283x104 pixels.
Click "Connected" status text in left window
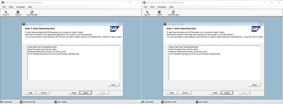pyautogui.click(x=8, y=102)
